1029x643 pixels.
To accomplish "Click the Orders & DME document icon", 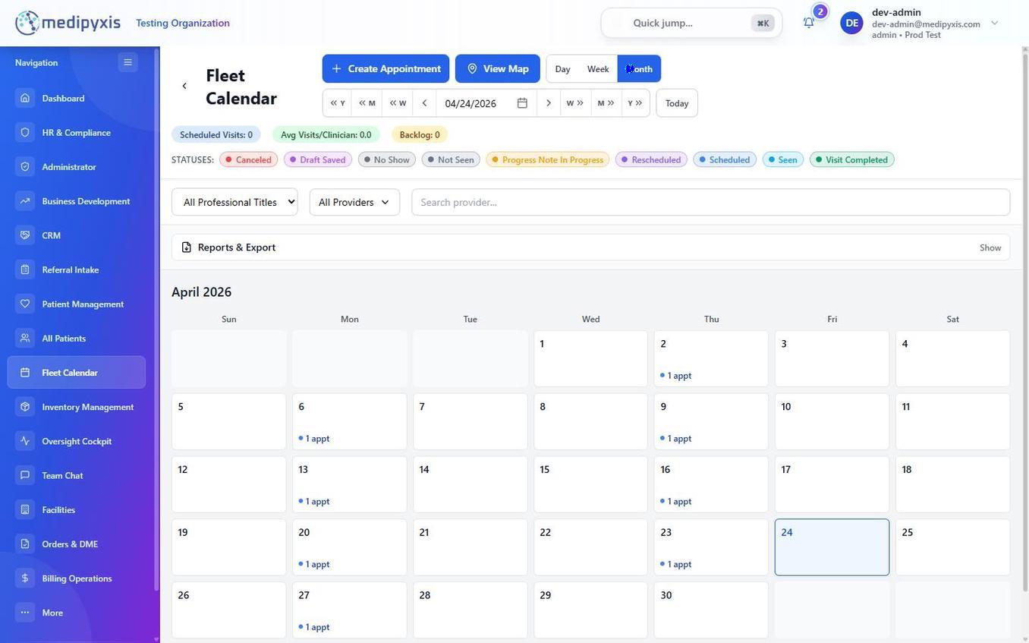I will point(25,544).
